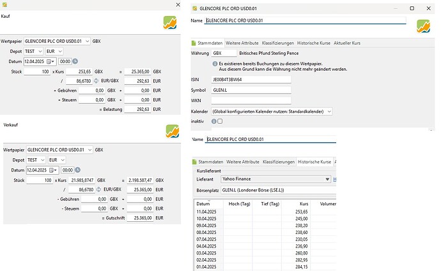The width and height of the screenshot is (441, 271).
Task: Click Tief (Tag) column header
Action: [x=267, y=204]
